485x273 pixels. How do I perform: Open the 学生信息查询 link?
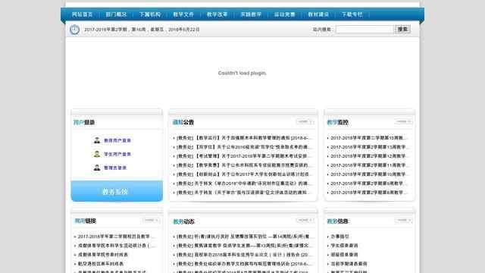click(344, 246)
